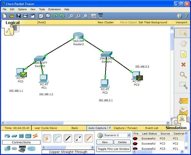The height and width of the screenshot is (155, 191).
Task: Pick the Console cable connection icon
Action: pos(57,138)
